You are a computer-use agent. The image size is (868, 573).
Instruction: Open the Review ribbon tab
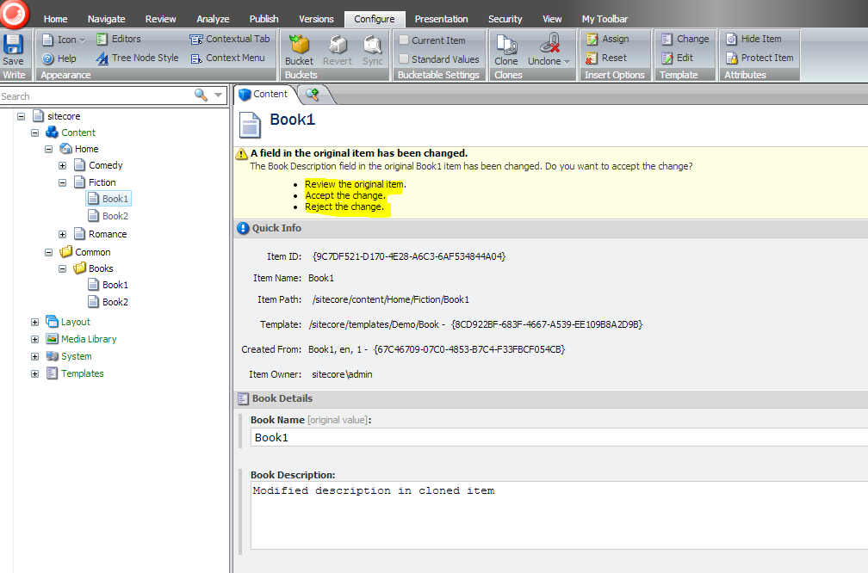[x=160, y=19]
